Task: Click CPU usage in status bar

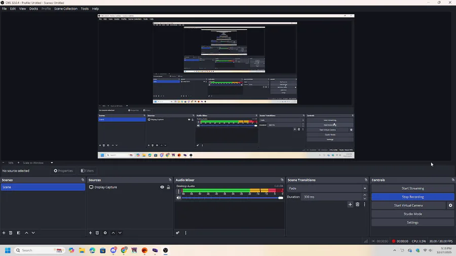Action: 419,241
